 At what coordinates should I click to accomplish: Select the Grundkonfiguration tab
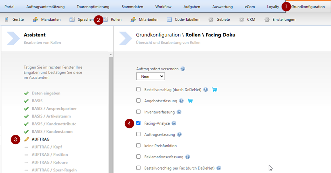pos(308,7)
